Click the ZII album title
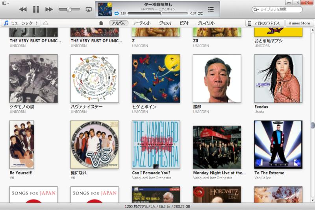Image resolution: width=315 pixels, height=210 pixels. coord(196,41)
